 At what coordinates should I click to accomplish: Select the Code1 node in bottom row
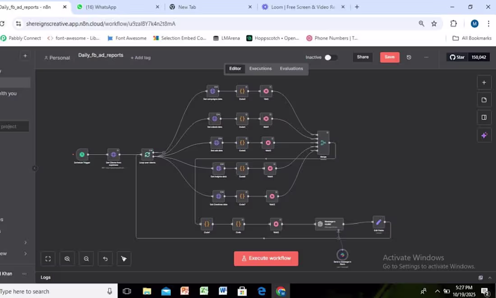(207, 224)
